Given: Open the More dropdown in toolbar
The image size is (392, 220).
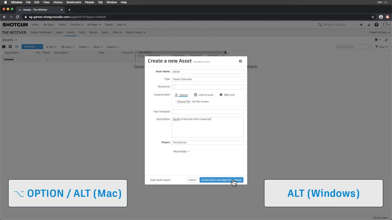Looking at the screenshot, I should pos(98,47).
